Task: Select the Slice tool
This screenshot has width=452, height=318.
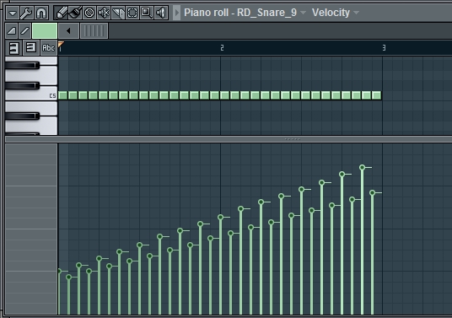Action: (118, 13)
